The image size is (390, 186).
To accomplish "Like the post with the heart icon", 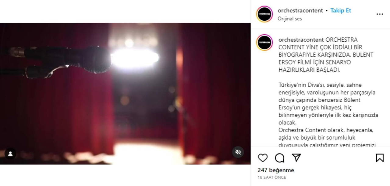I will (x=263, y=158).
